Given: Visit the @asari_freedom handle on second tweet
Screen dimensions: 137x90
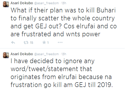Looking at the screenshot, I should pyautogui.click(x=47, y=54).
